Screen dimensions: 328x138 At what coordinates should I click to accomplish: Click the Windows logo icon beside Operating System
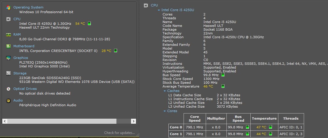point(8,8)
